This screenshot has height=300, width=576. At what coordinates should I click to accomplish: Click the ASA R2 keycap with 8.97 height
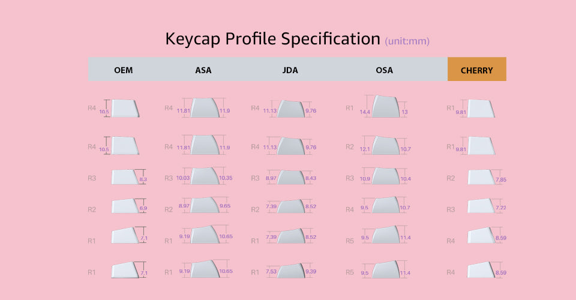[x=204, y=205]
